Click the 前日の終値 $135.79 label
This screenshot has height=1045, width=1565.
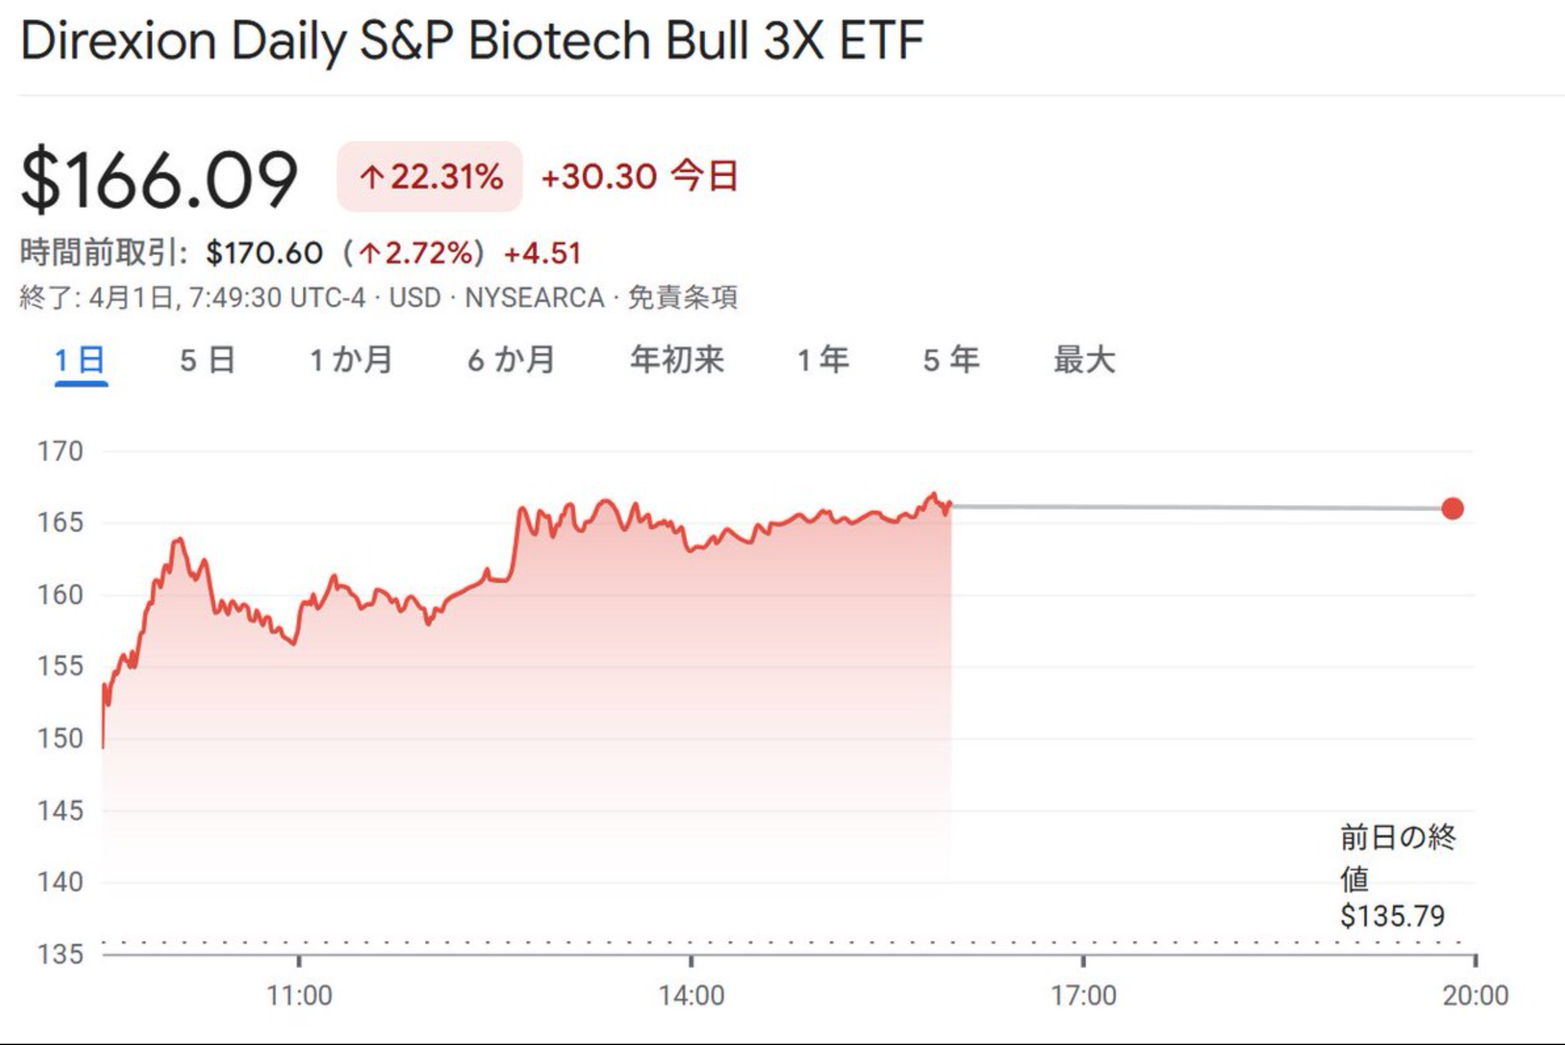(1397, 876)
